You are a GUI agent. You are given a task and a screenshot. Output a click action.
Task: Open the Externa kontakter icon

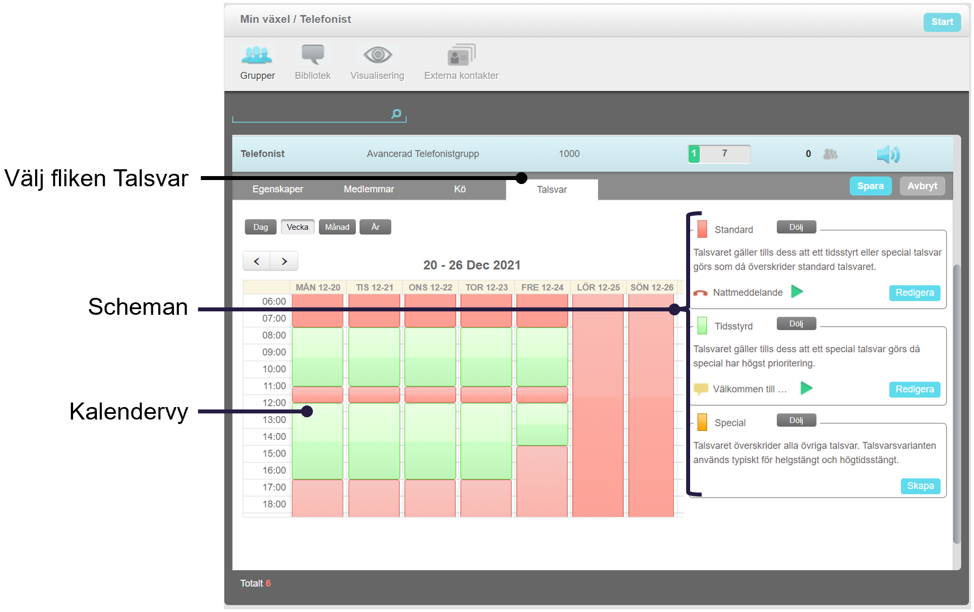(461, 55)
